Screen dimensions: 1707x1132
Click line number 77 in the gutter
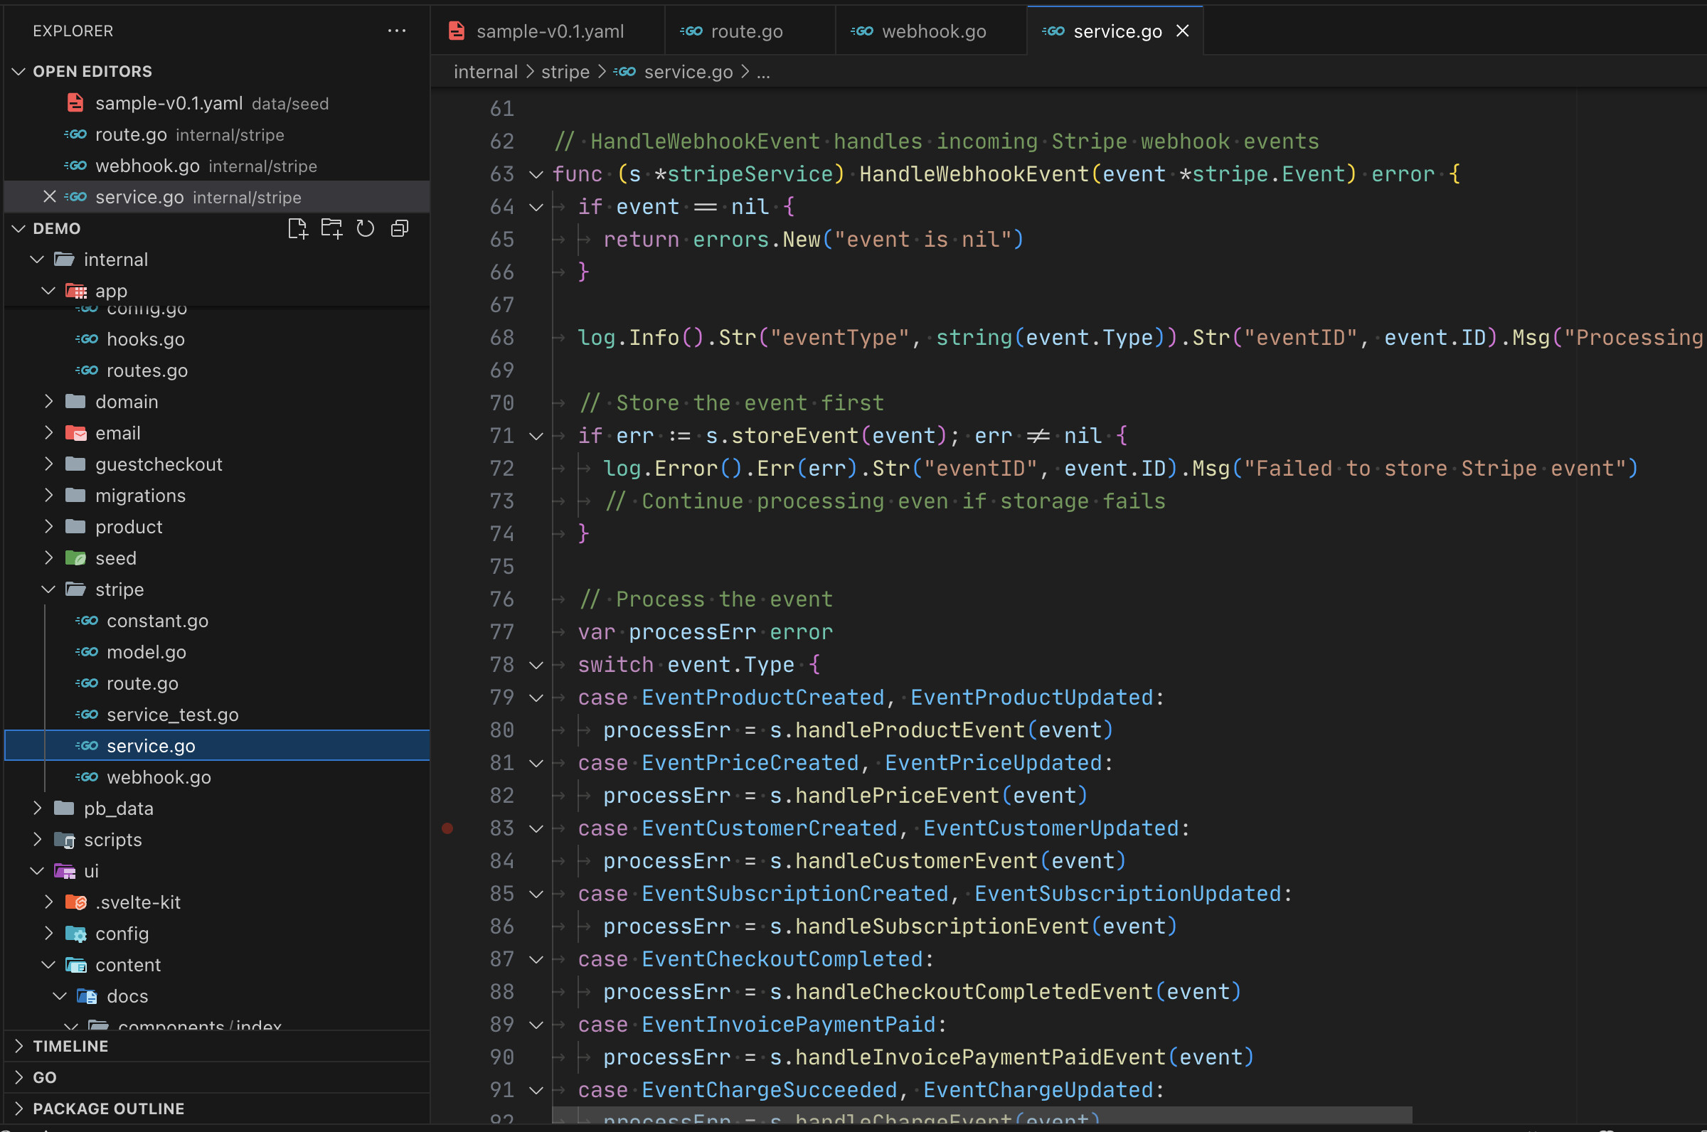pos(502,632)
